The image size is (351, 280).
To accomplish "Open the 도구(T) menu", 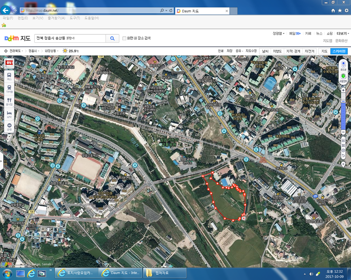I will point(75,18).
